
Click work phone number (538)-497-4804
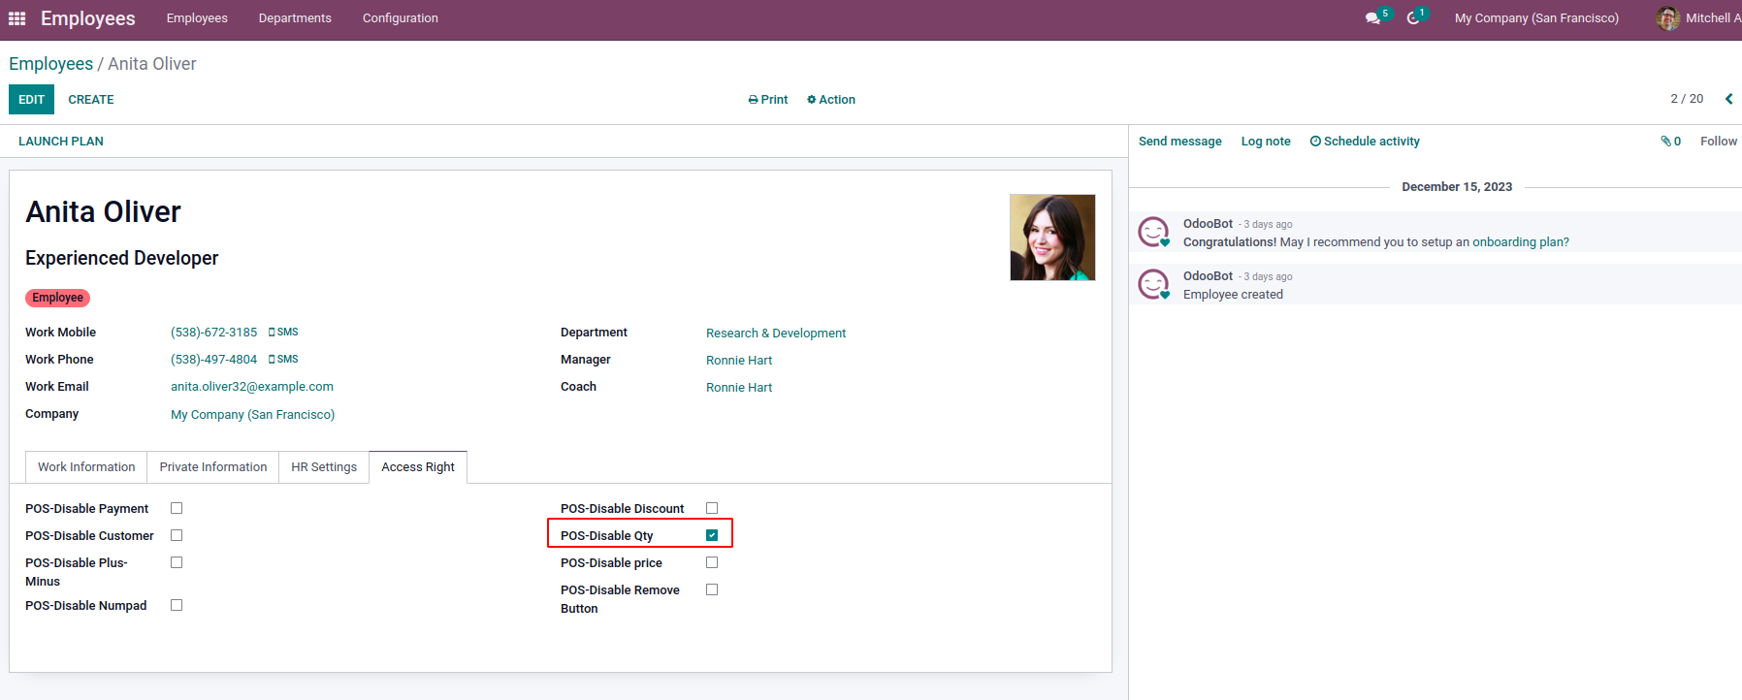tap(214, 360)
